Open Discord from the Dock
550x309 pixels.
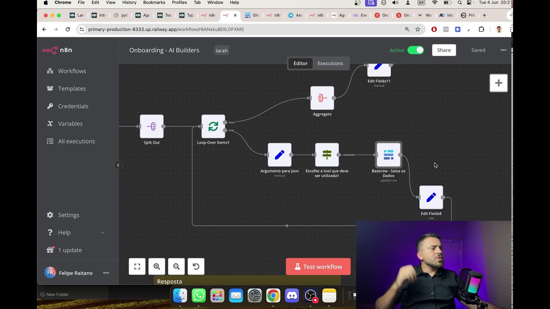292,296
